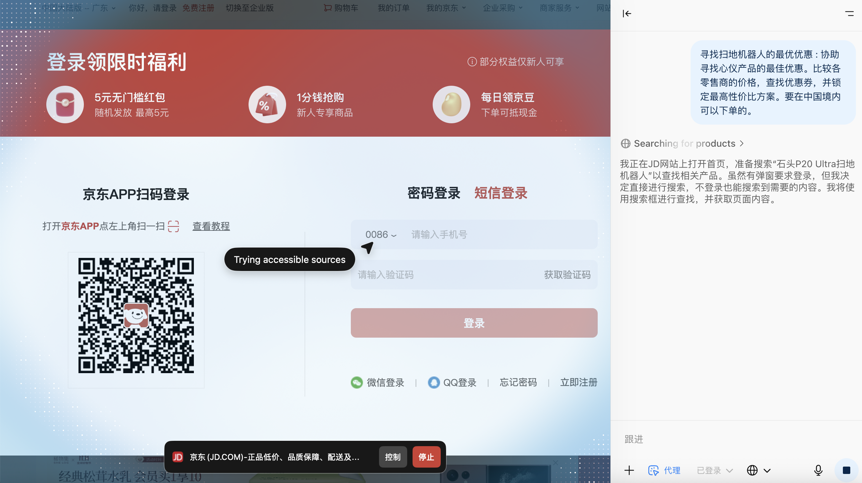Screen dimensions: 862x483
Task: Open the 0086 country code dropdown
Action: click(381, 235)
